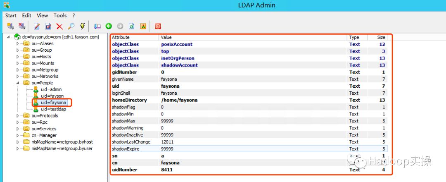Click the orange tree-structure toolbar icon
Image resolution: width=446 pixels, height=182 pixels.
[x=143, y=26]
